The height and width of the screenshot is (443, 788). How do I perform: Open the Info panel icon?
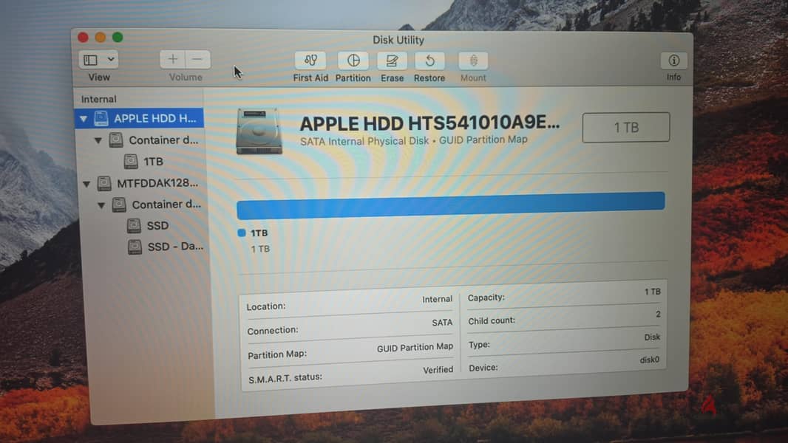[674, 61]
